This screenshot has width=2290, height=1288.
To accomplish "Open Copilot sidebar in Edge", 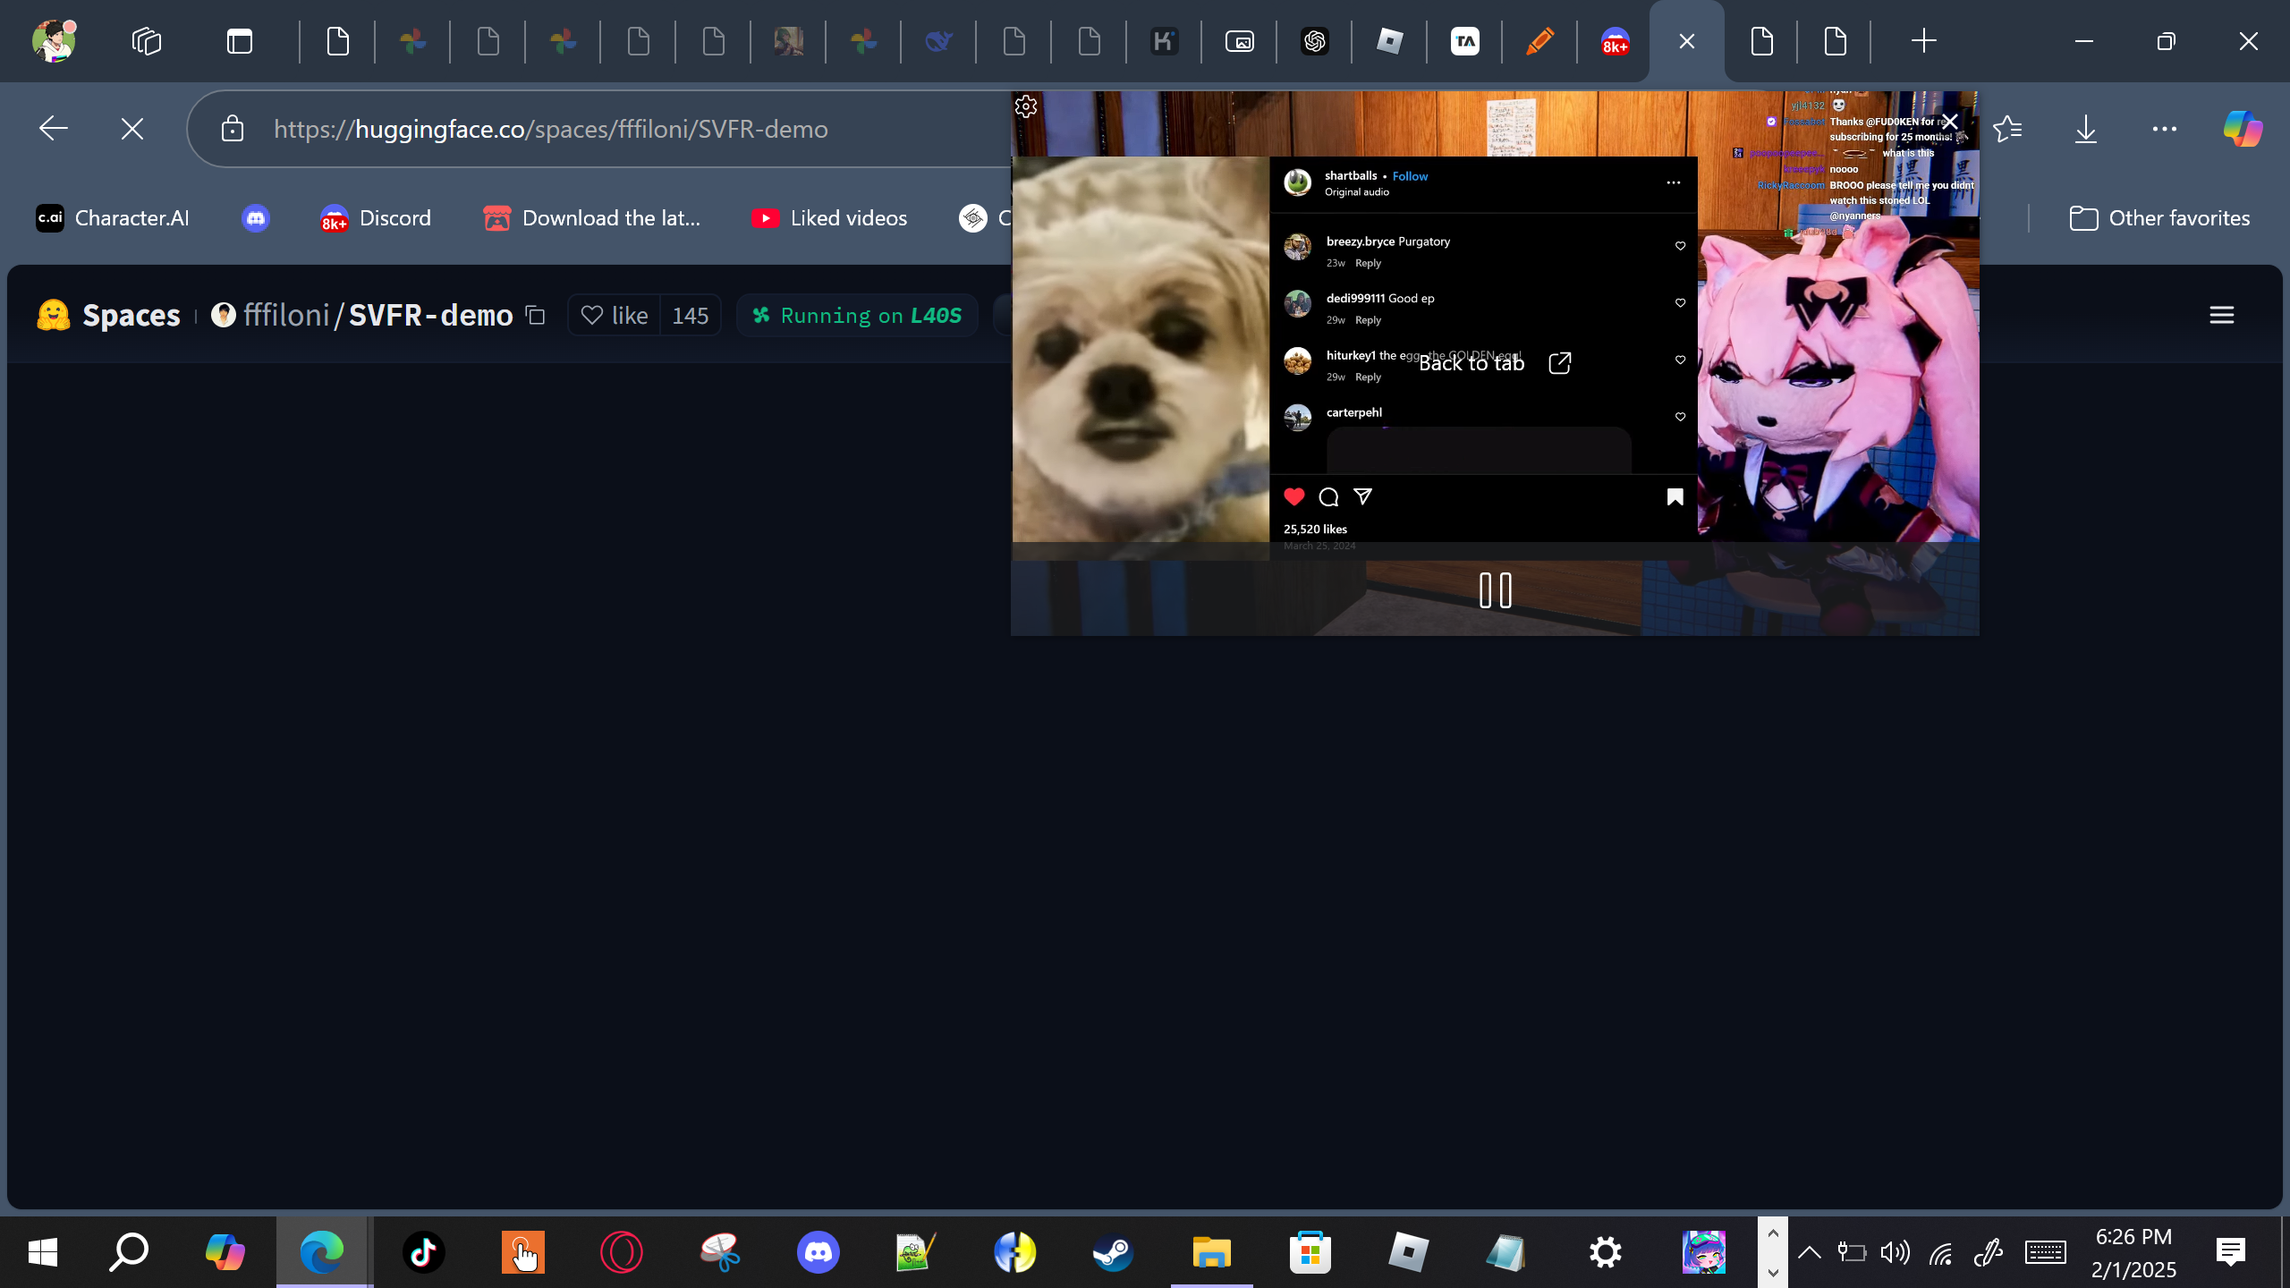I will 2242,130.
